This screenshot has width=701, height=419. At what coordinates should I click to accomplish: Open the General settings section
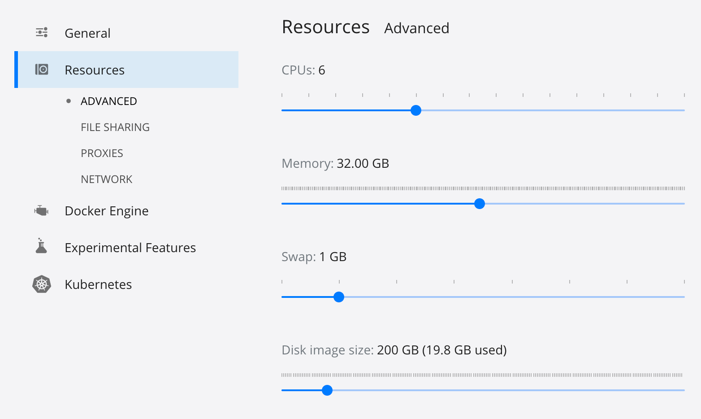[87, 33]
